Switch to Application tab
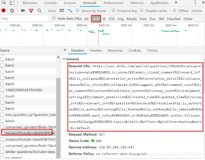Viewport: 205px width, 160px height. coord(160,3)
